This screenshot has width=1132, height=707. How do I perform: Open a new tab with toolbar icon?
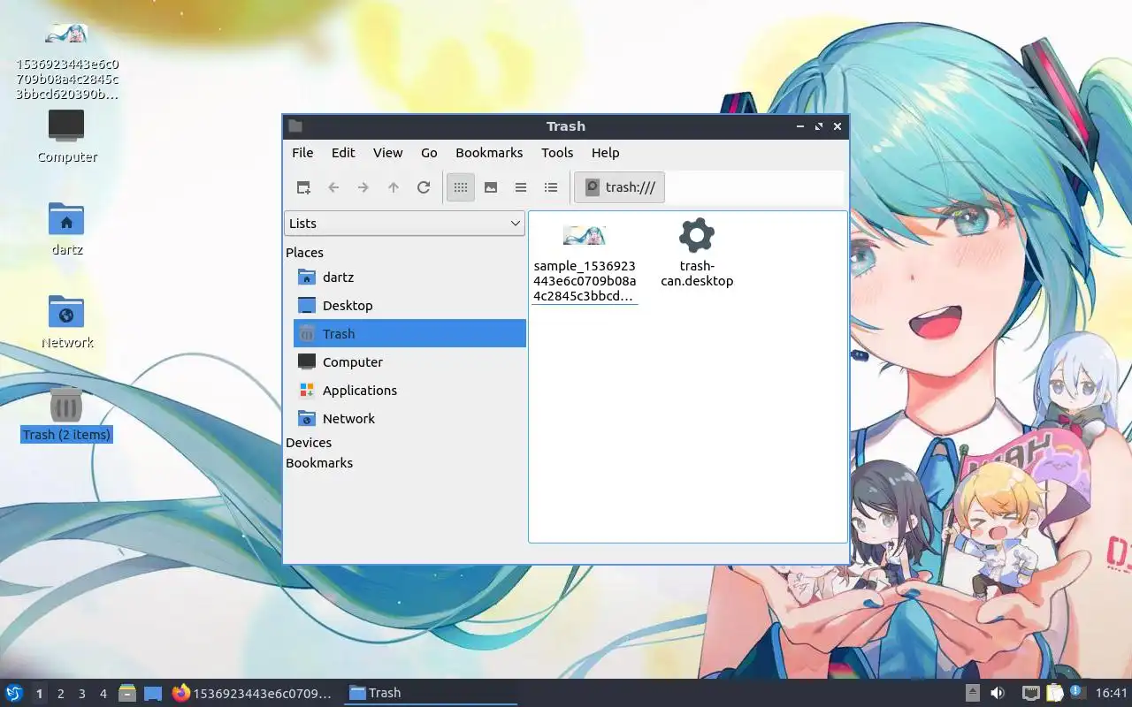303,187
